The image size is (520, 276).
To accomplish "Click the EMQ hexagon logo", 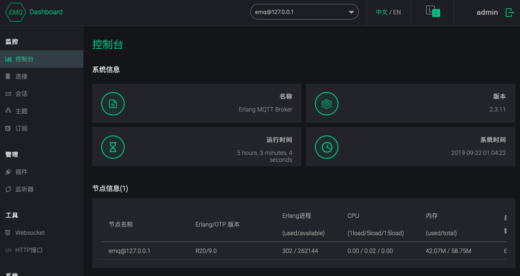I will (16, 12).
